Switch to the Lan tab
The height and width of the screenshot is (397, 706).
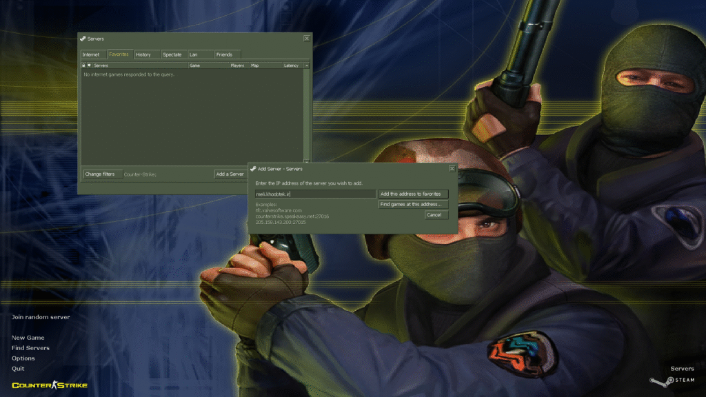point(194,54)
